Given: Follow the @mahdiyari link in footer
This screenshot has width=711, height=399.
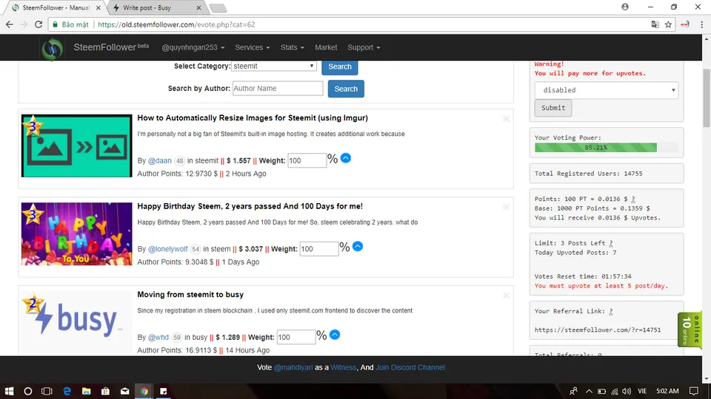Looking at the screenshot, I should [x=293, y=367].
